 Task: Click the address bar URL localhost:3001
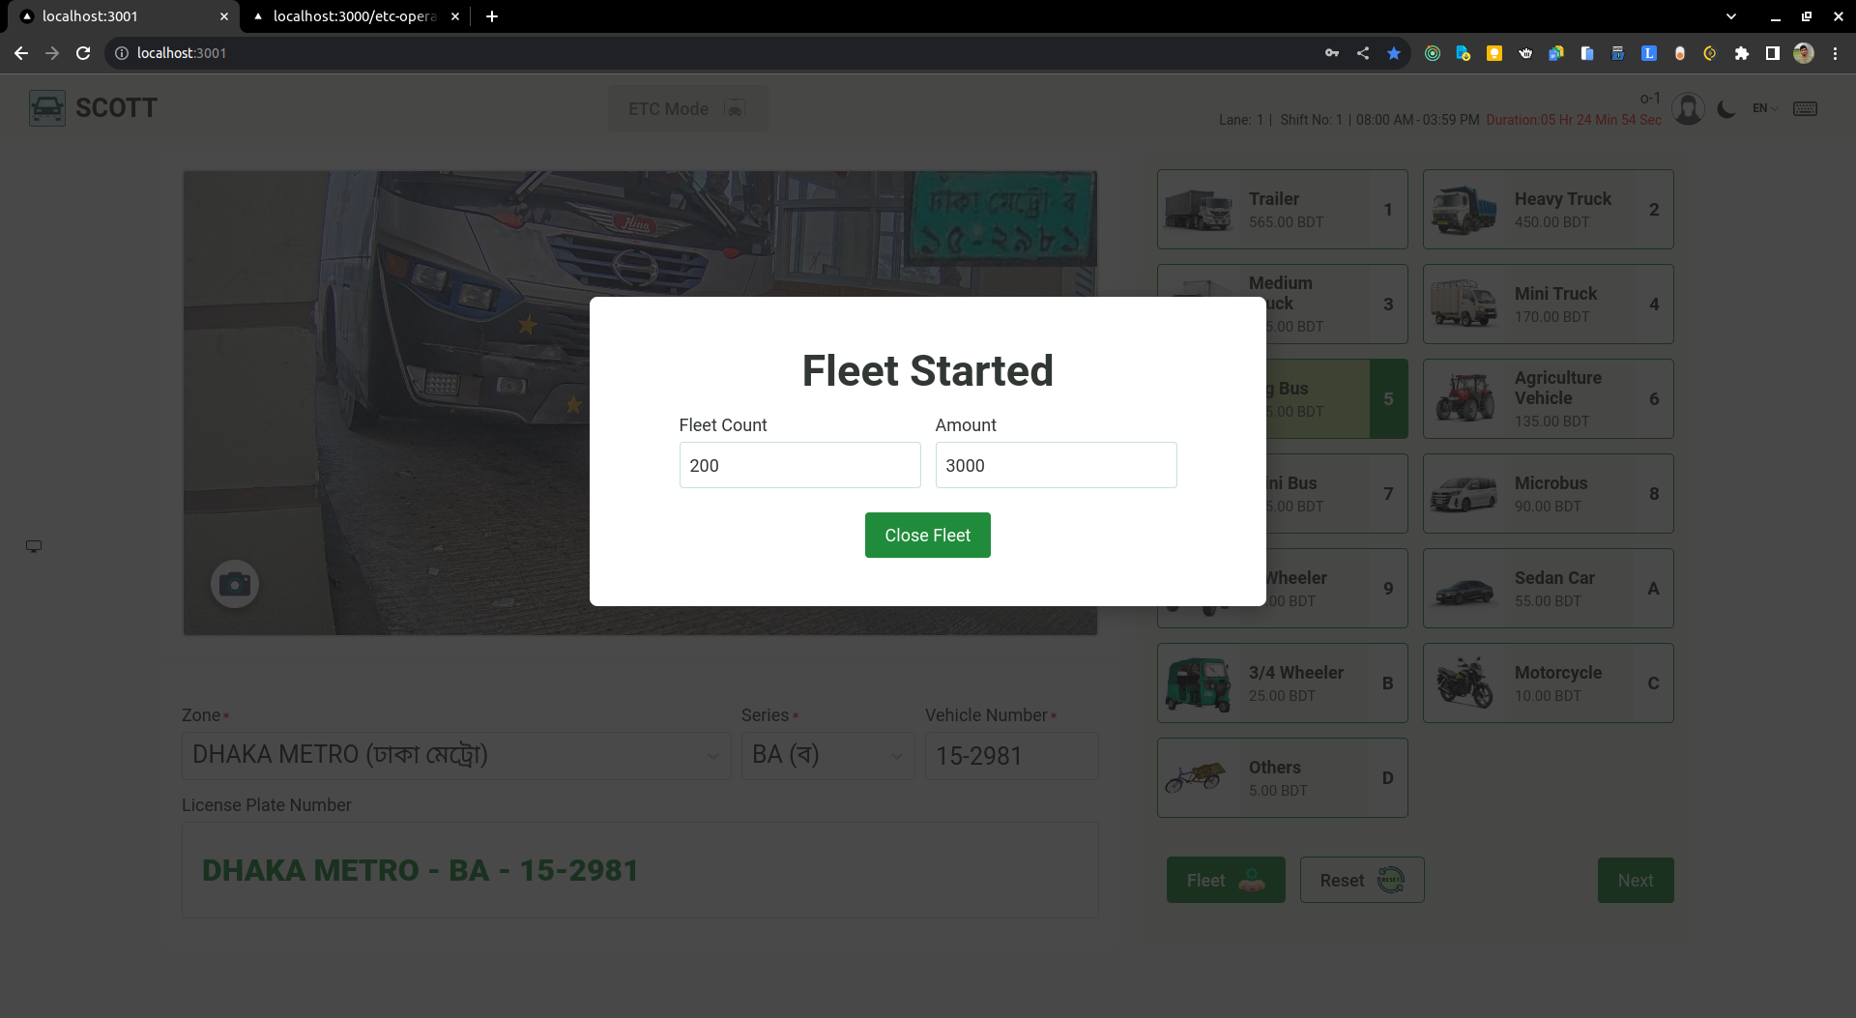pos(182,53)
